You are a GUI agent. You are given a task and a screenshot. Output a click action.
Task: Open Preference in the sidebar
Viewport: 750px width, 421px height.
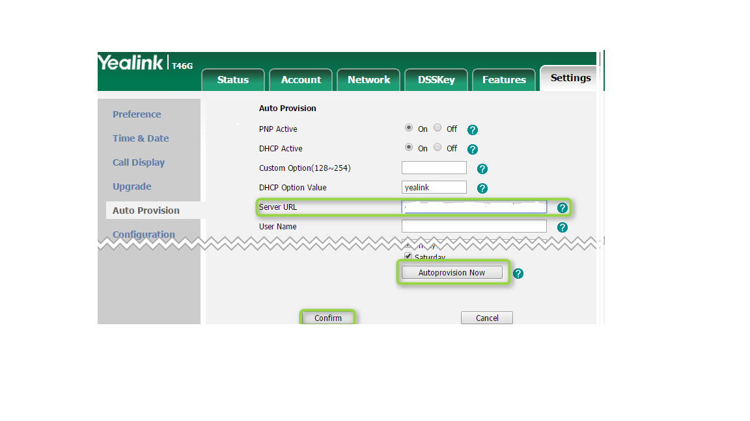(137, 114)
